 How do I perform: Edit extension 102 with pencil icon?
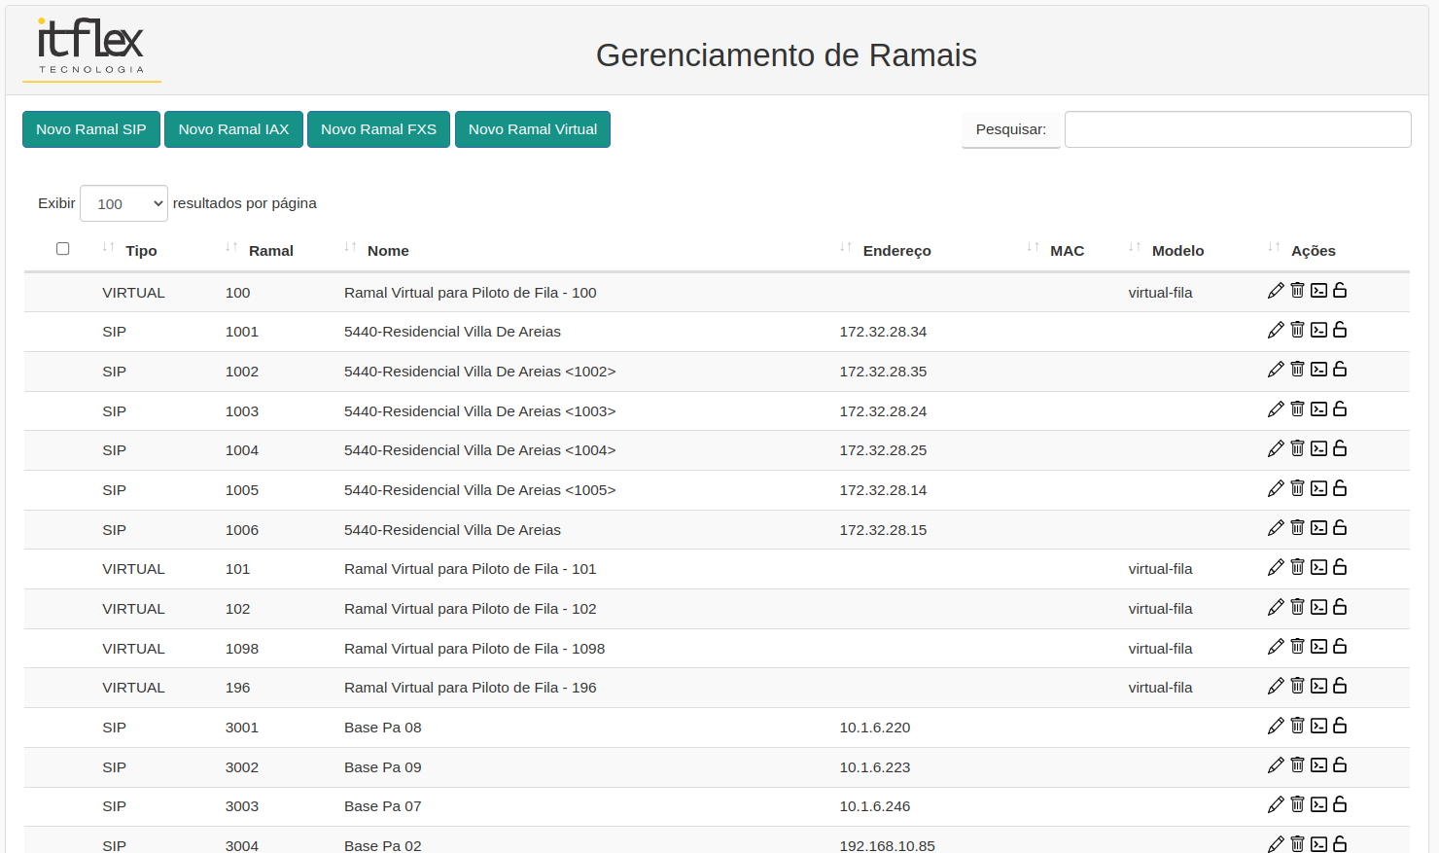click(x=1276, y=607)
